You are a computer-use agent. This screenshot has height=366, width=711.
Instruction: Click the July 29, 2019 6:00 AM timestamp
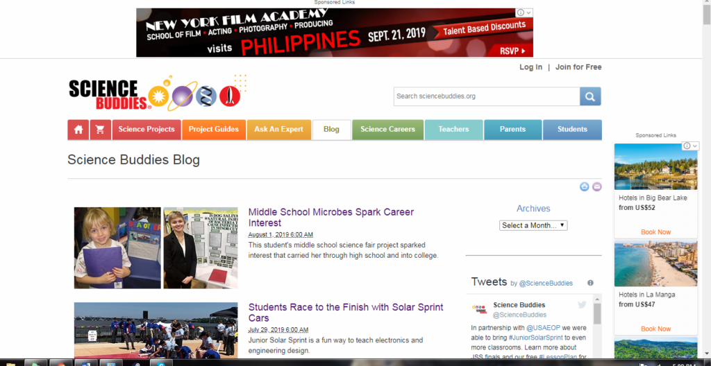click(278, 330)
